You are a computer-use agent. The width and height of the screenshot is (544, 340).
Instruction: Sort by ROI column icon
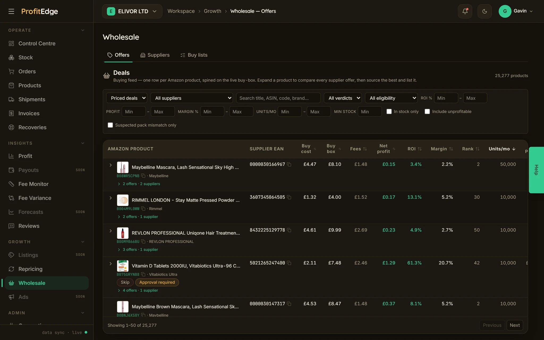[x=420, y=149]
